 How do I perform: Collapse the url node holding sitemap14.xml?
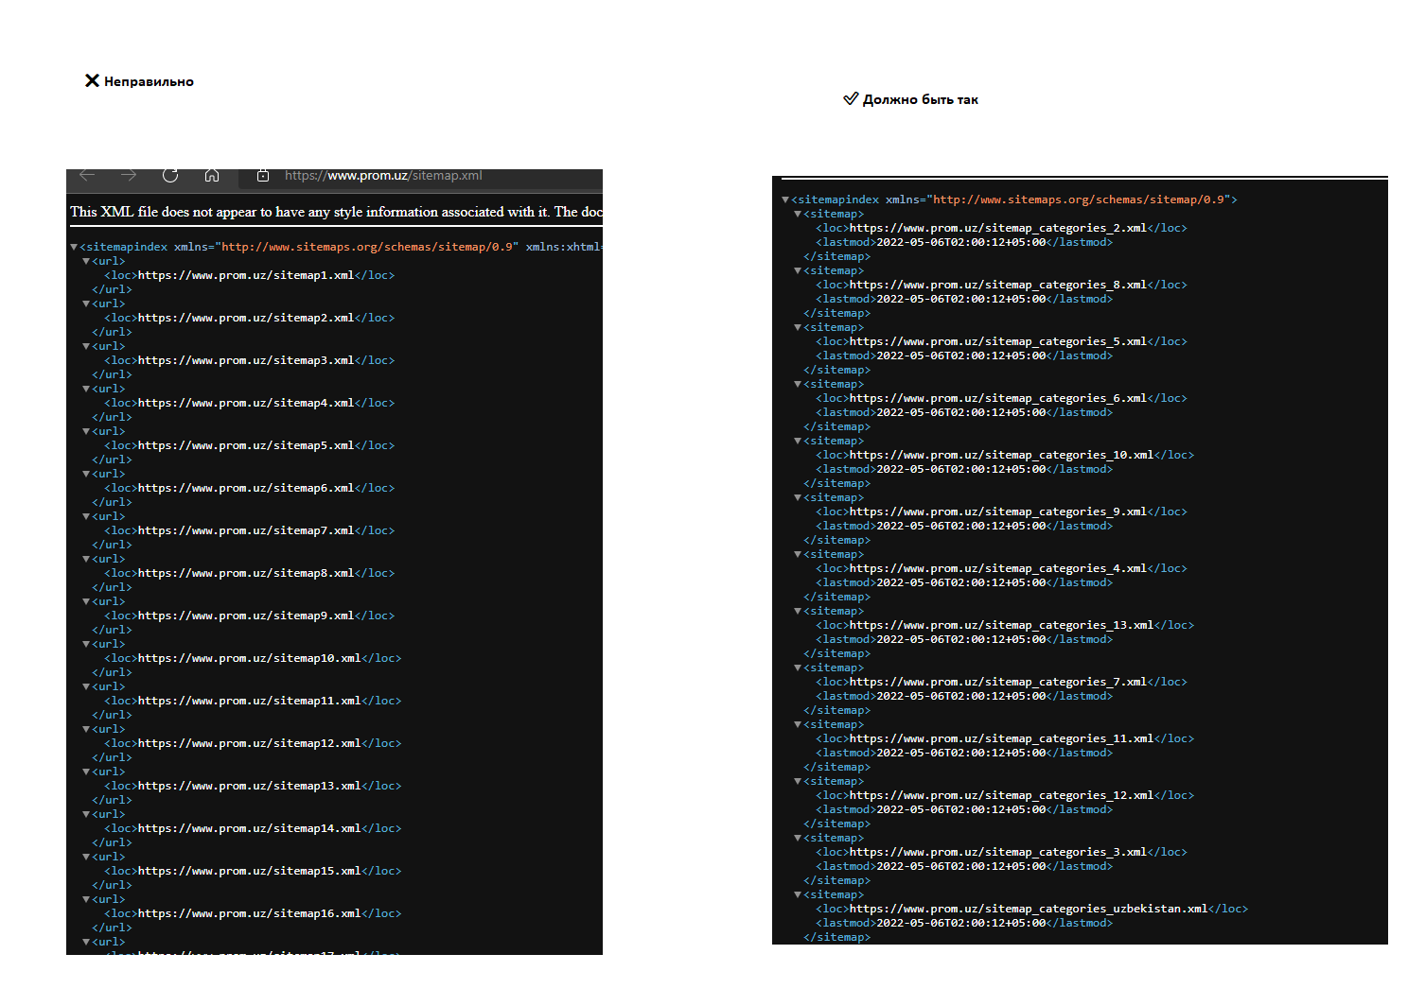[x=86, y=814]
